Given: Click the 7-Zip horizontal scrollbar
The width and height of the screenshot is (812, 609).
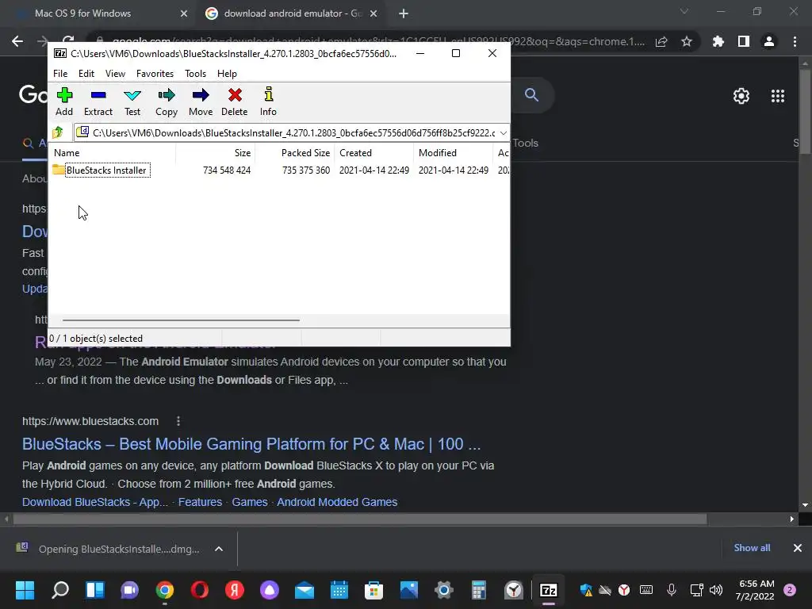Looking at the screenshot, I should pos(181,320).
